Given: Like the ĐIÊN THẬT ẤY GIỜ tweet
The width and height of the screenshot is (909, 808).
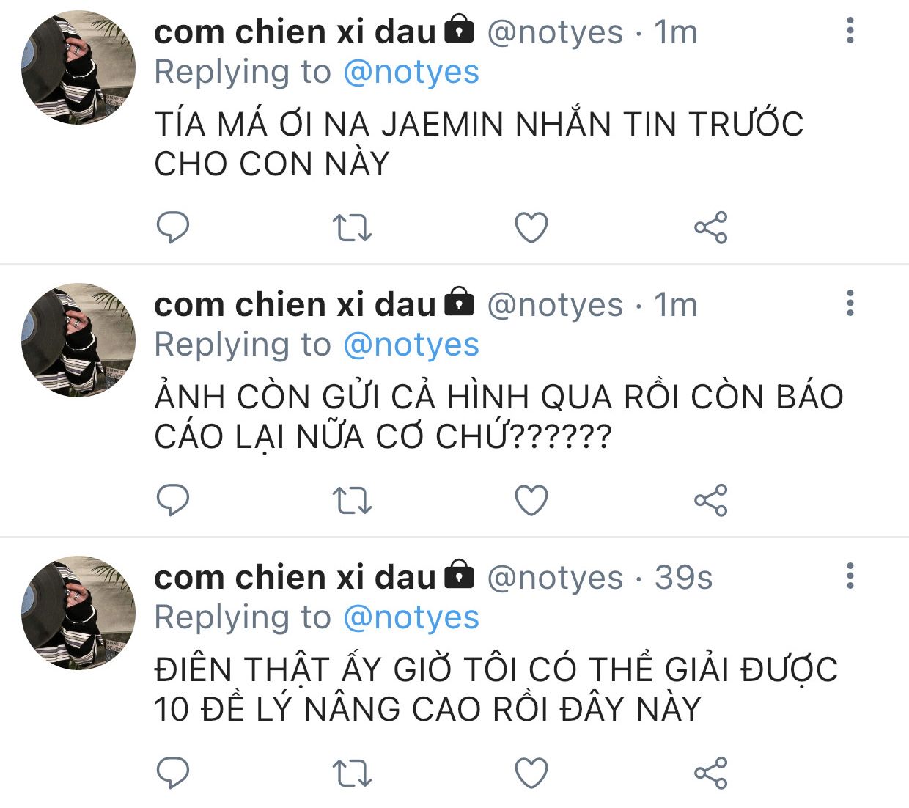Looking at the screenshot, I should click(x=531, y=773).
